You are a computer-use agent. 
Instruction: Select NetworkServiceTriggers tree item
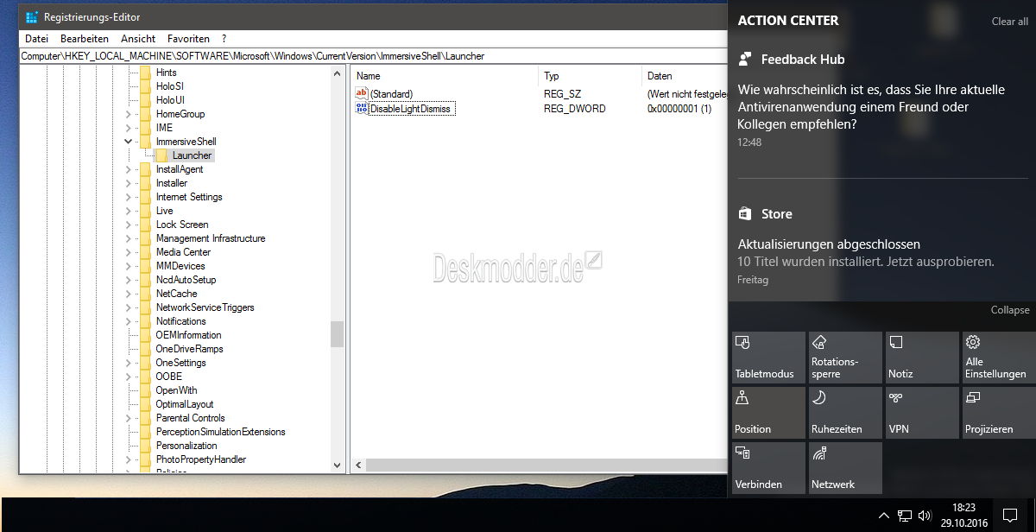tap(205, 307)
